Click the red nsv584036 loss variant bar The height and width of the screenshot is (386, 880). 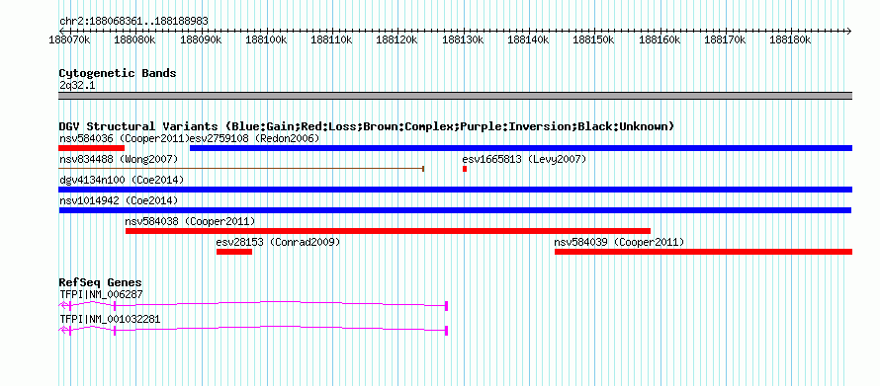point(92,148)
